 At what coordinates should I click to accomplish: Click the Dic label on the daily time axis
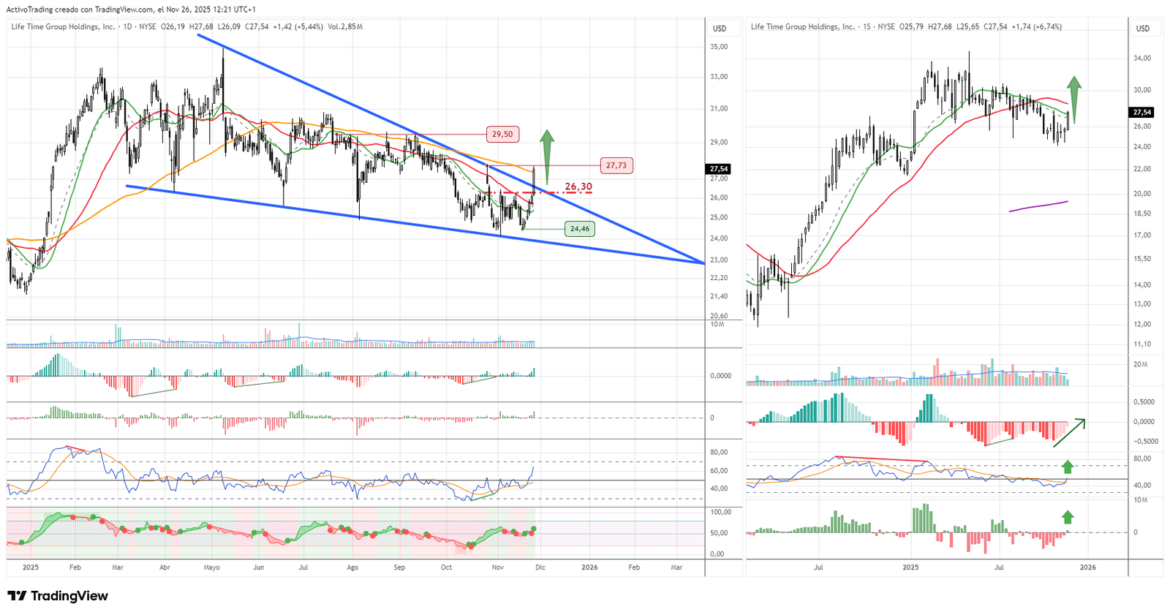tap(540, 567)
